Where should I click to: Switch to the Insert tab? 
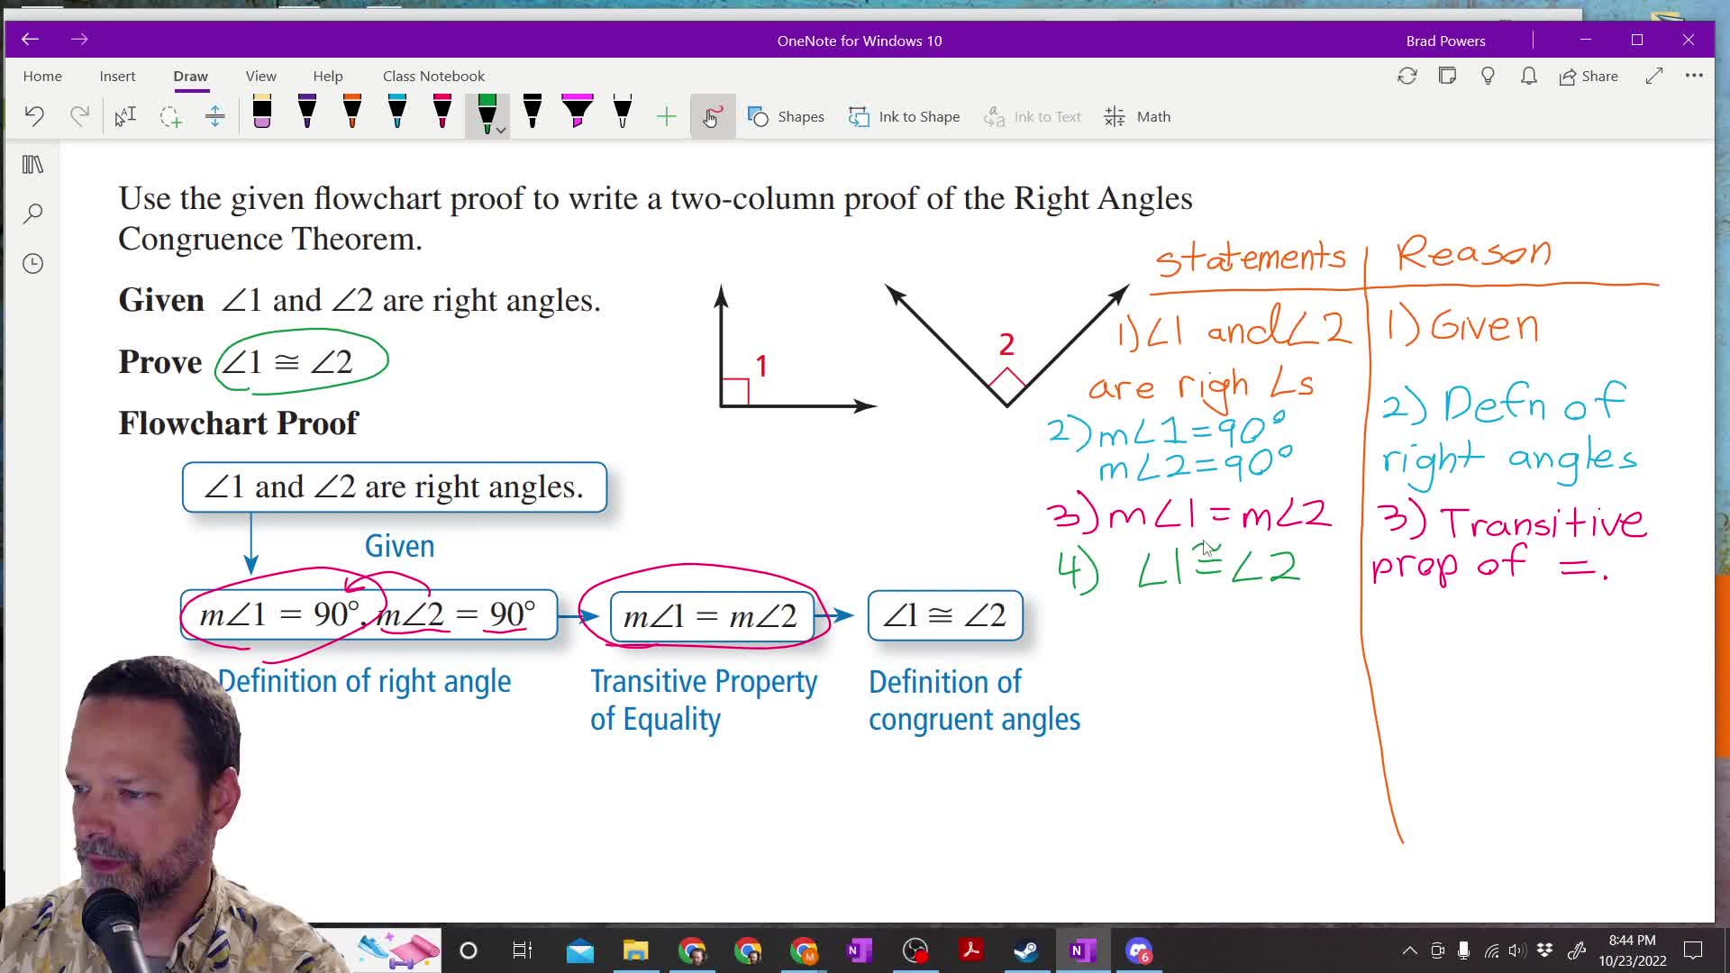click(117, 77)
